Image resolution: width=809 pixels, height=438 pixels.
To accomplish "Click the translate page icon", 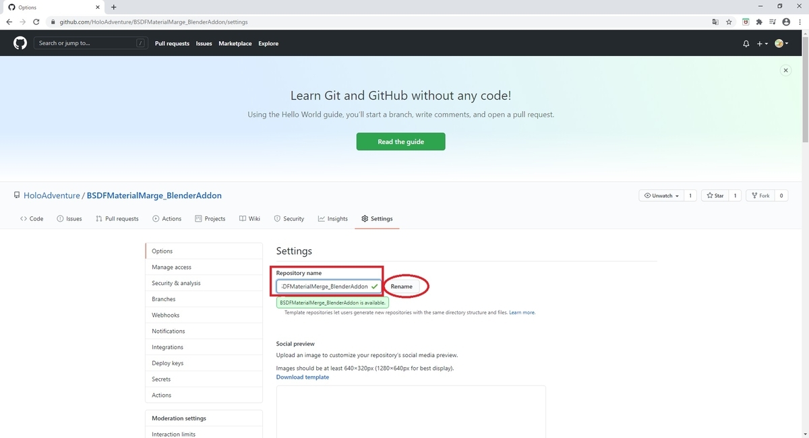I will click(x=715, y=22).
